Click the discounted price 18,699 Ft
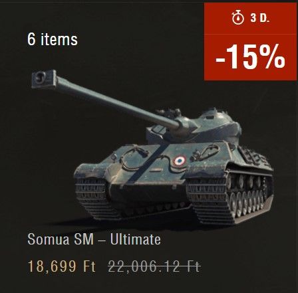Viewport: 298px width, 293px height. [x=62, y=266]
